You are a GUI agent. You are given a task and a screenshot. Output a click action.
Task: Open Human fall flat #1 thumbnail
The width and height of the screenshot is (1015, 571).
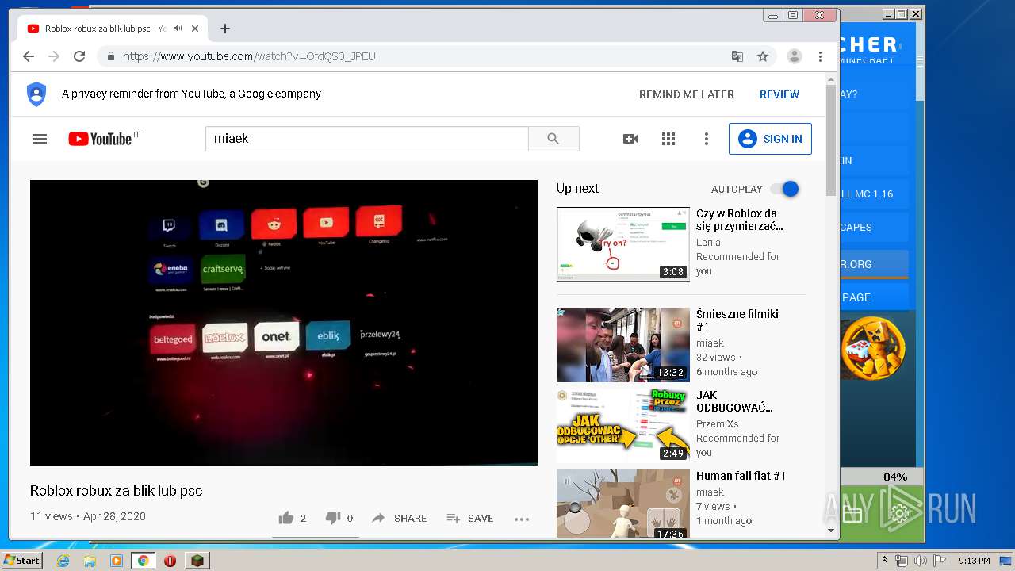623,504
